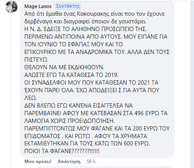Viewport: 194px width, 168px height.
Task: Like the comment with Μου αρέσει!
Action: coord(38,161)
